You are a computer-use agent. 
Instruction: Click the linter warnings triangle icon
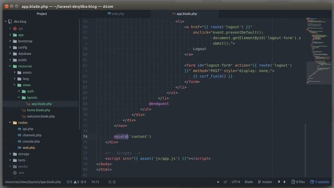[x=75, y=182]
